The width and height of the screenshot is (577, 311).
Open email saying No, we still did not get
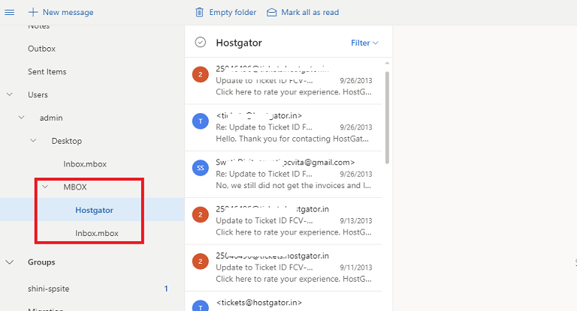[283, 174]
